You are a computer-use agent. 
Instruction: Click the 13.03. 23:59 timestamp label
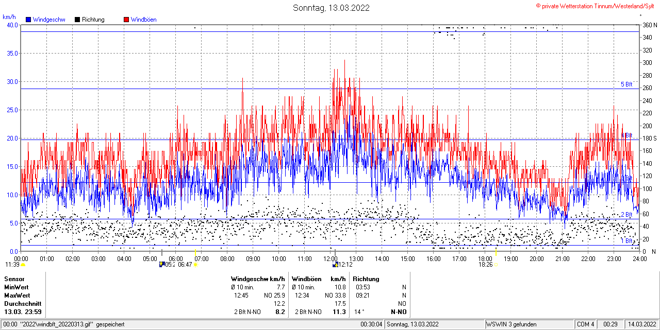pos(23,312)
